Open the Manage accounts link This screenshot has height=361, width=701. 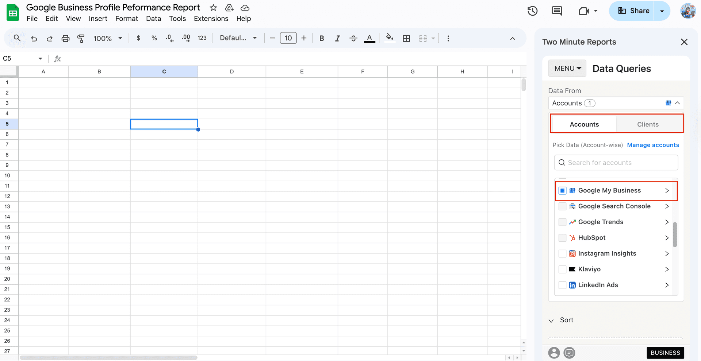click(653, 145)
